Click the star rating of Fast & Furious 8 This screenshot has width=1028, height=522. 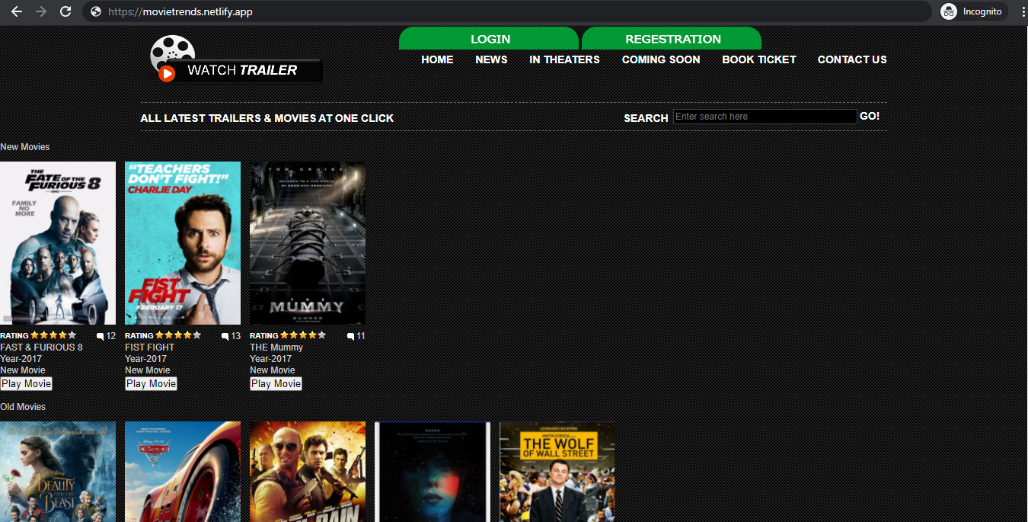(x=53, y=335)
